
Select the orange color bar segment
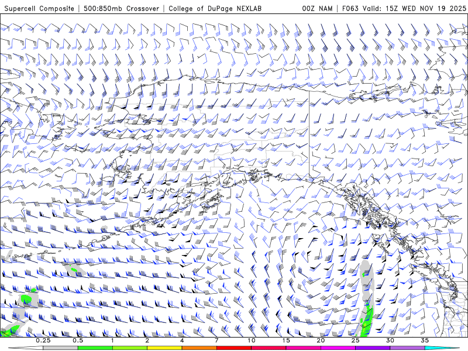[199, 348]
